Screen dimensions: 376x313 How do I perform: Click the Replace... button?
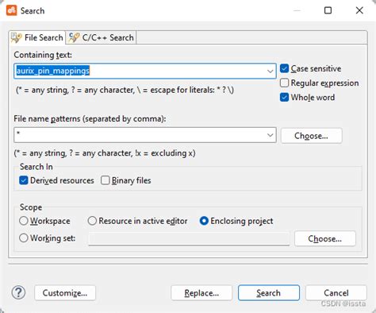pos(201,293)
